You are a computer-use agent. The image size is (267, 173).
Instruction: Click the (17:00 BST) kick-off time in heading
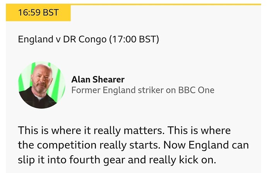pos(134,39)
